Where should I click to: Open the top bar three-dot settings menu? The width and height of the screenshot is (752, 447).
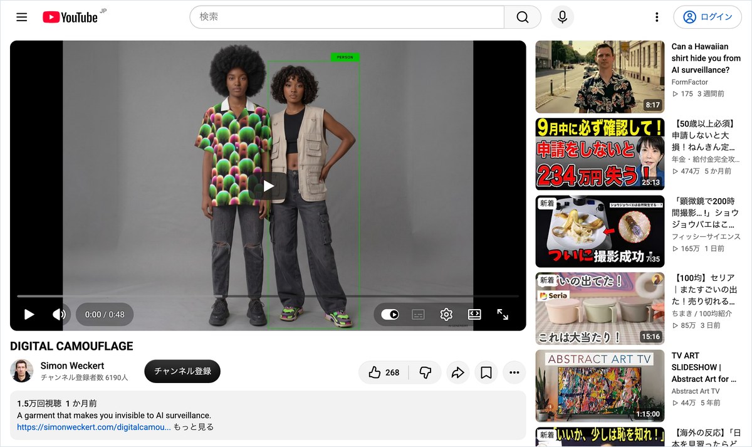[x=657, y=17]
